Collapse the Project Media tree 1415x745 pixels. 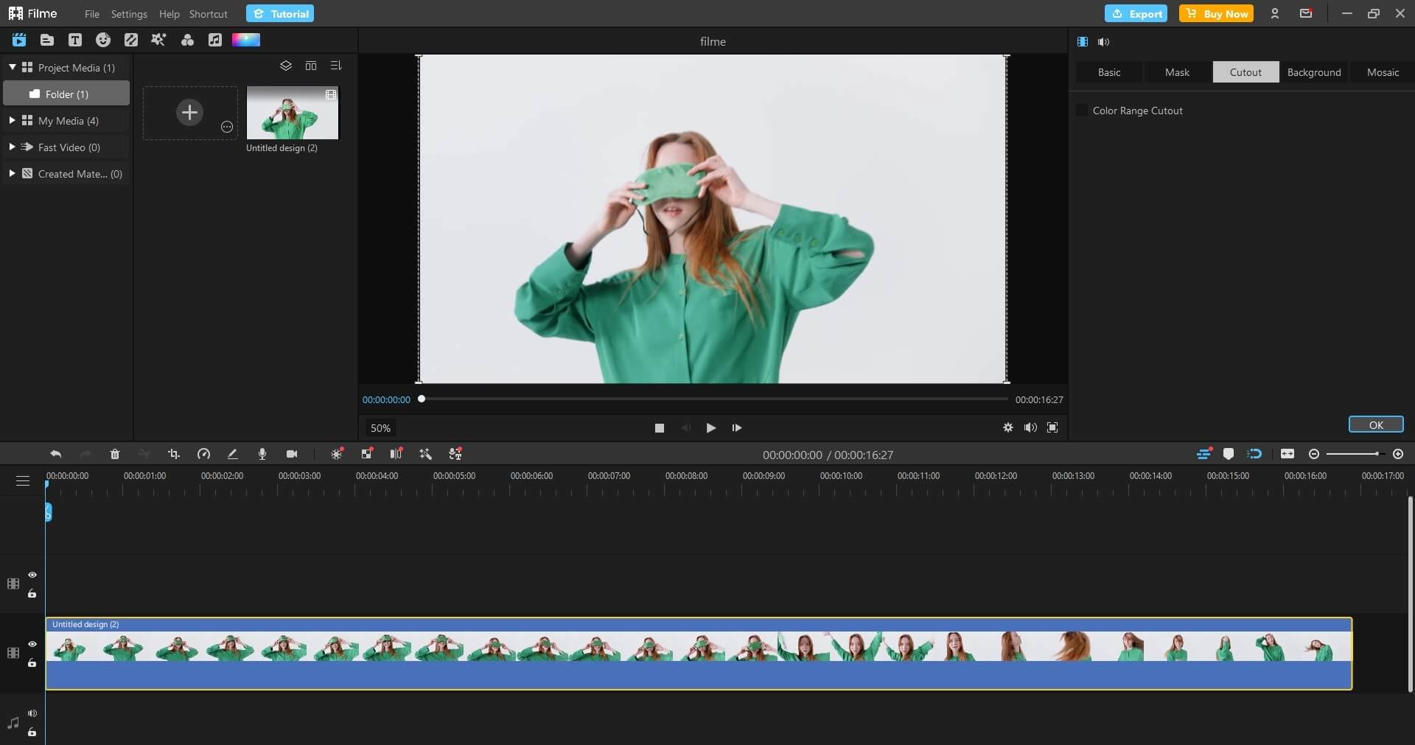12,67
